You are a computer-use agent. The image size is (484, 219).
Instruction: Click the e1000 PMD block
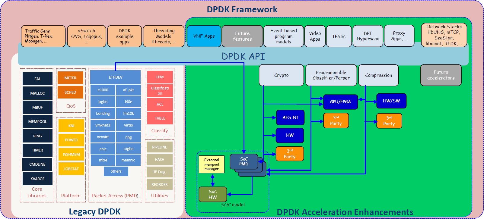[103, 90]
